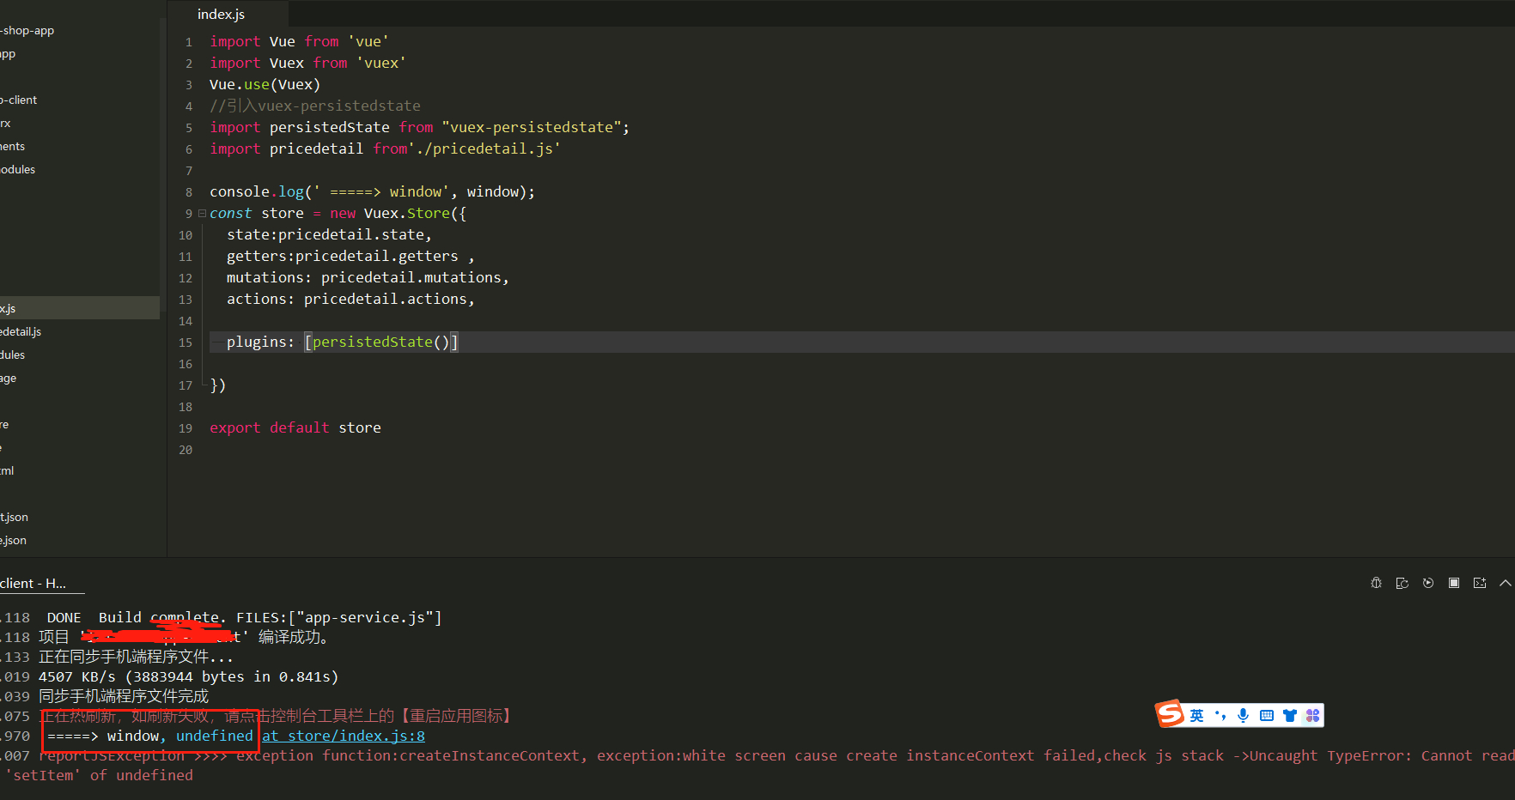Switch to the index.js editor tab
Image resolution: width=1515 pixels, height=800 pixels.
(x=221, y=14)
